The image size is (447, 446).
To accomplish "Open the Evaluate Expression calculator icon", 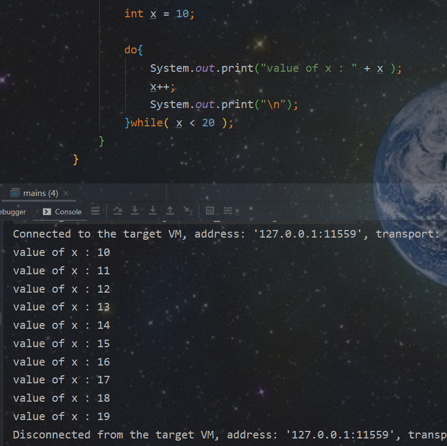I will coord(210,211).
